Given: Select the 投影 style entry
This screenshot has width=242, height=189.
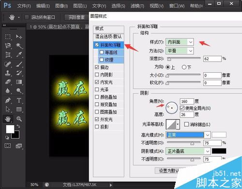Looking at the screenshot, I should pos(105,127).
